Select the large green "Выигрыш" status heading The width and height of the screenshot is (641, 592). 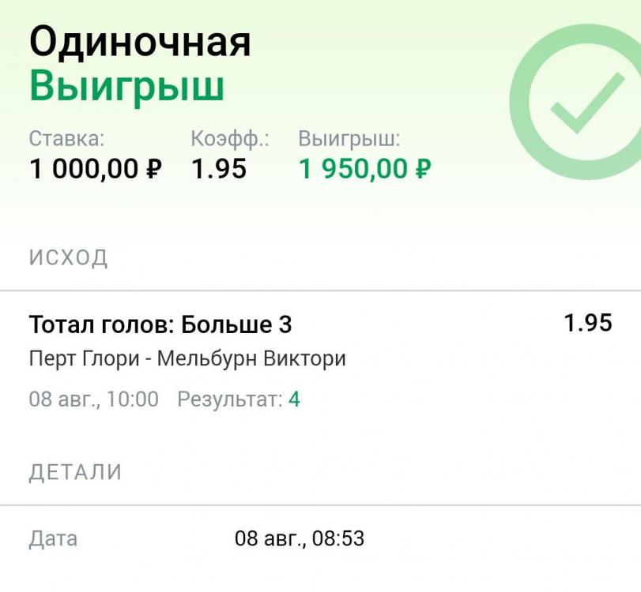(126, 86)
